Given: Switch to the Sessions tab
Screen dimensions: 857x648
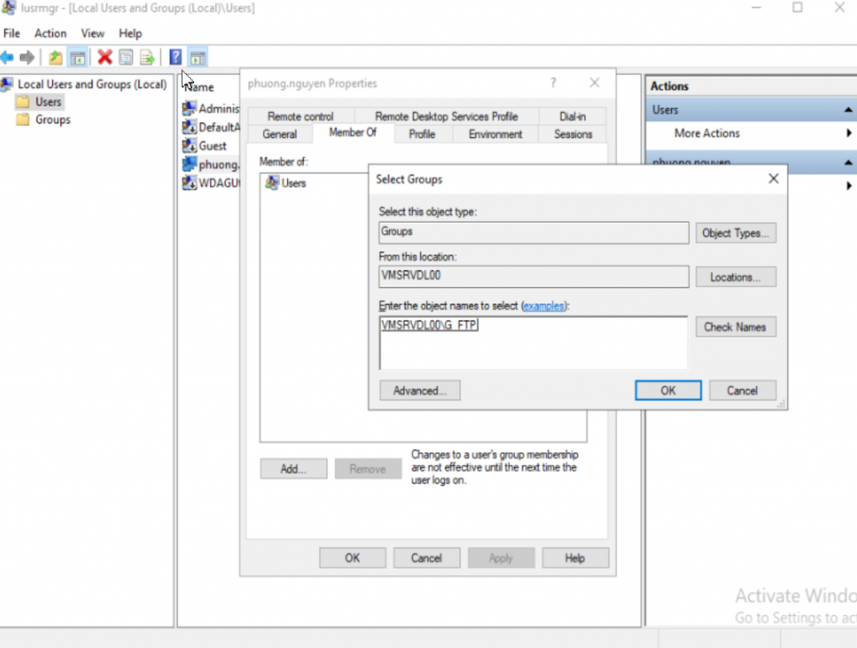Looking at the screenshot, I should tap(572, 134).
